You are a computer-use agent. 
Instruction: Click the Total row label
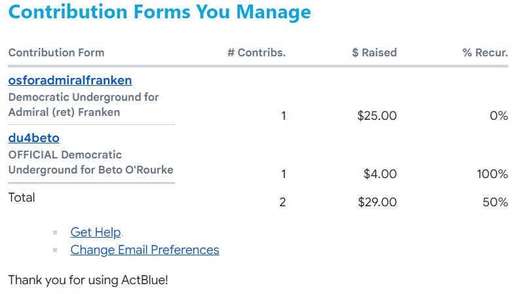22,198
